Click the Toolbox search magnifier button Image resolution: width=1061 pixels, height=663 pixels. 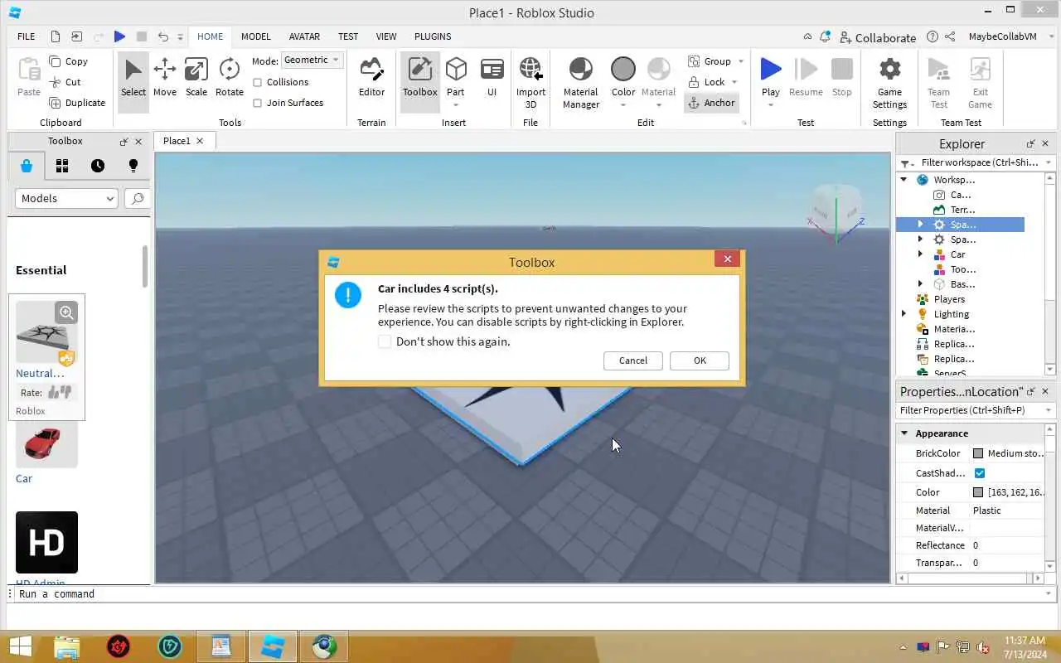pyautogui.click(x=138, y=198)
